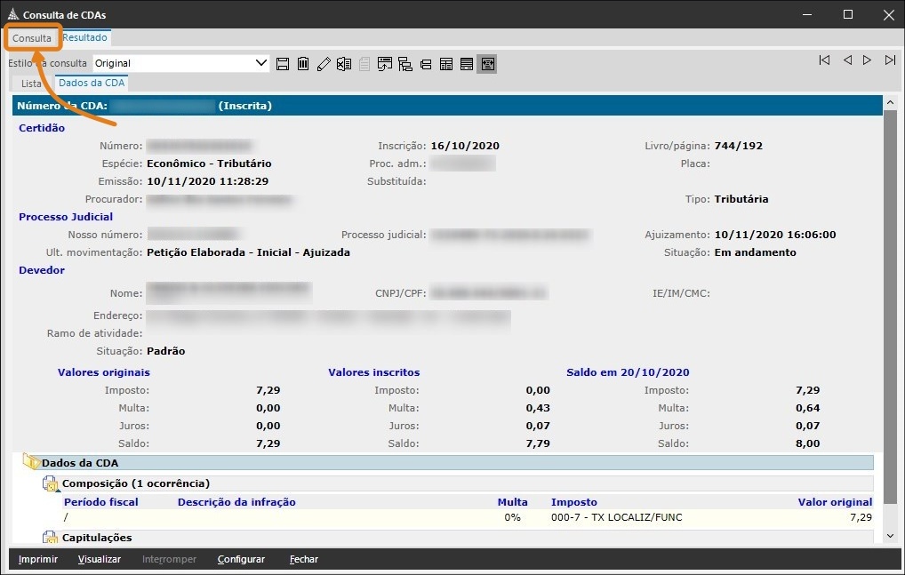Switch to the Consulta tab
This screenshot has height=575, width=905.
pyautogui.click(x=32, y=38)
